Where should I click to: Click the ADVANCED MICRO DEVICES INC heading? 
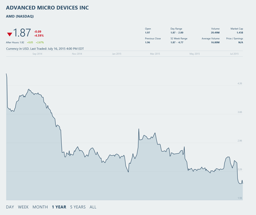pyautogui.click(x=47, y=8)
